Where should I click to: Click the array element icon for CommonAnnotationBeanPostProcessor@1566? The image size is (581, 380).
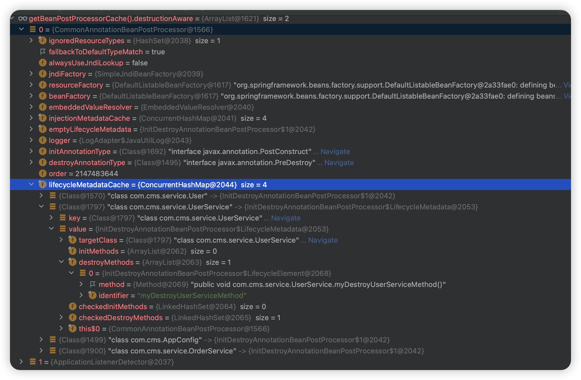tap(33, 29)
